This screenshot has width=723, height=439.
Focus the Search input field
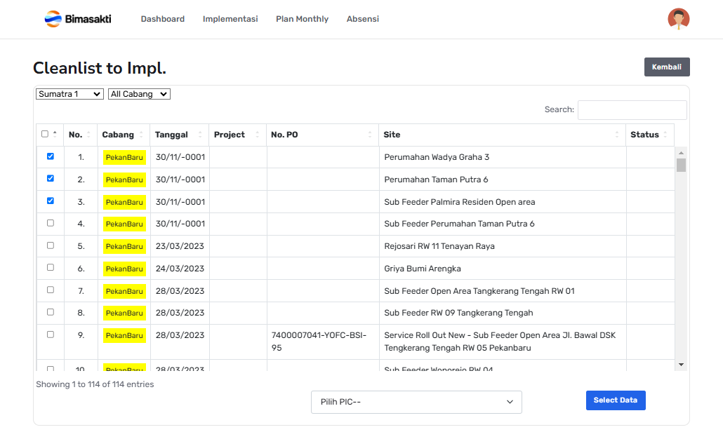tap(632, 110)
